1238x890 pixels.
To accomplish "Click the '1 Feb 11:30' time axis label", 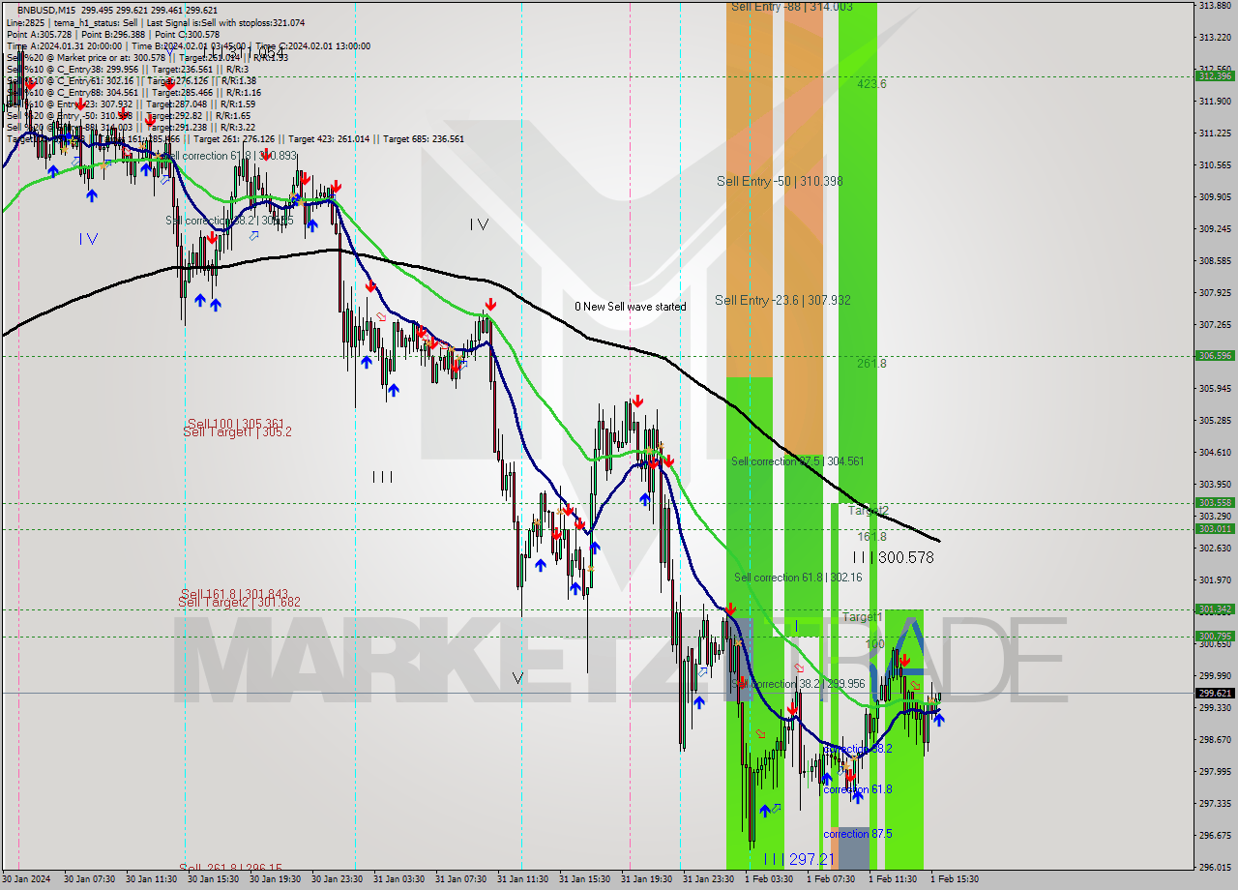I will (892, 879).
